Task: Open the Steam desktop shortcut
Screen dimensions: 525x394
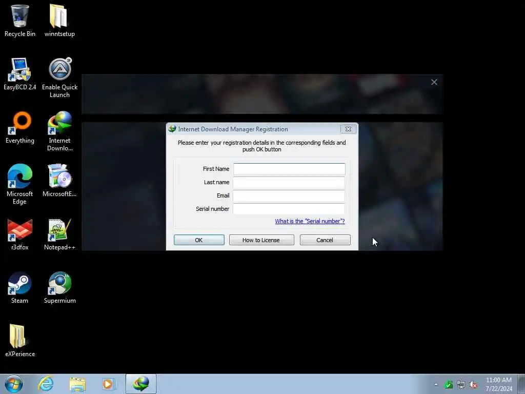Action: click(x=20, y=287)
